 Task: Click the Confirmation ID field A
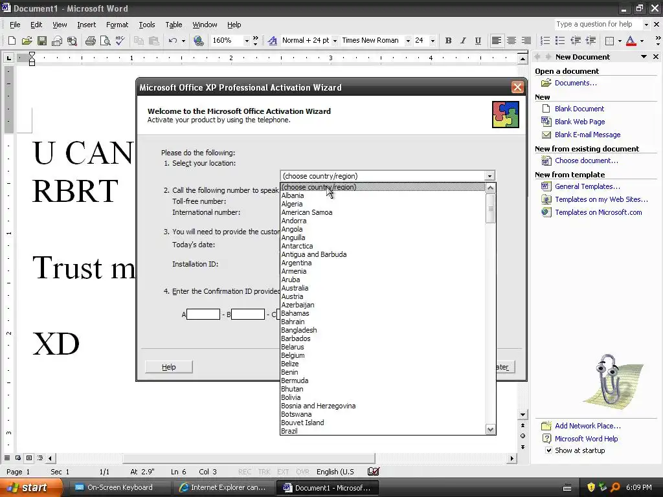[x=203, y=314]
